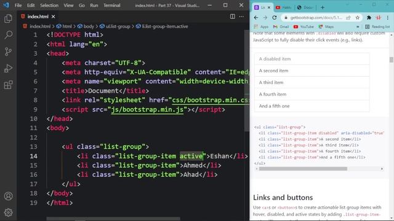
Task: Click the red extension icon in Chrome toolbar
Action: (378, 18)
